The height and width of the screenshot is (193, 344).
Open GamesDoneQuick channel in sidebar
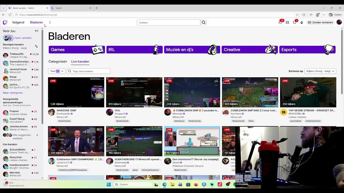point(21,63)
